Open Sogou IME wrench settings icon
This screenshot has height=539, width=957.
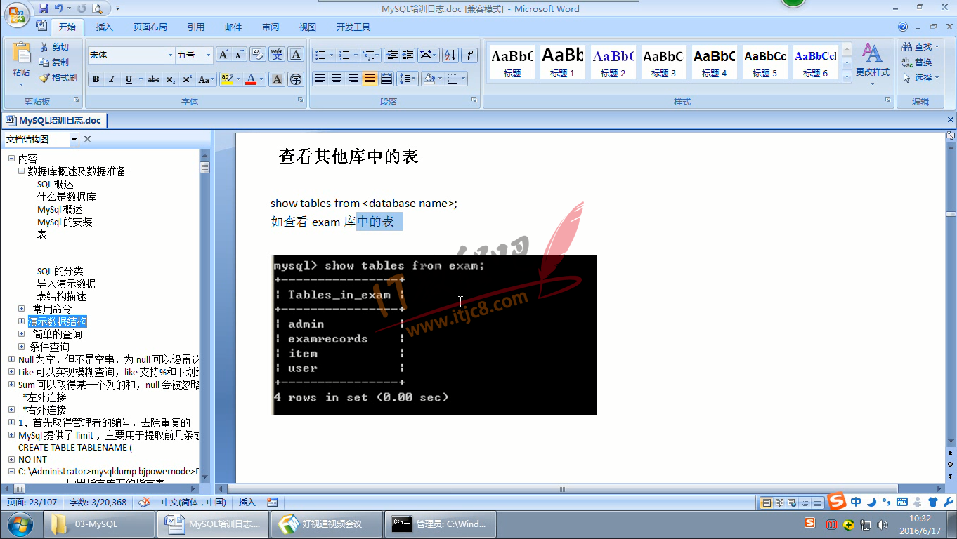(x=947, y=502)
